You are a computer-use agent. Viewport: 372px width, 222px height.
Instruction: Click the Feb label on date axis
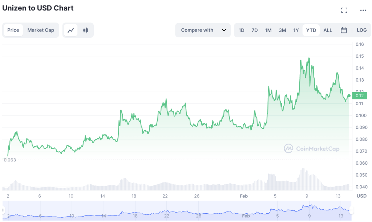tap(244, 196)
